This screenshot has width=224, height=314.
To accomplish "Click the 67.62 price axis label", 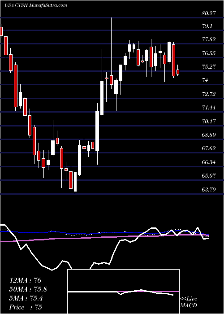I will (209, 148).
